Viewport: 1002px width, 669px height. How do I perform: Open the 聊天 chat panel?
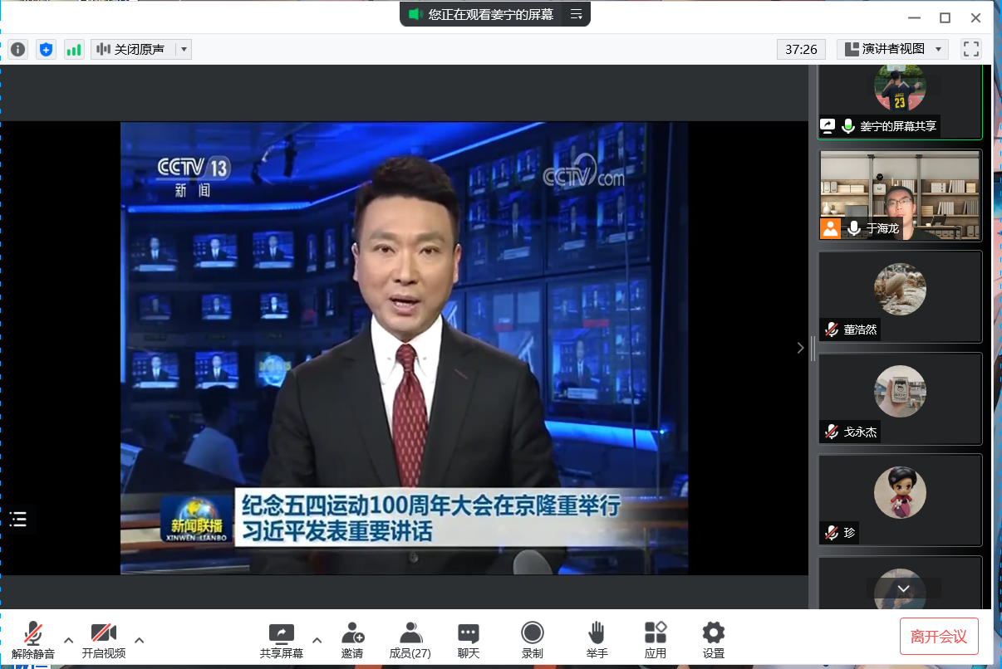[x=469, y=640]
